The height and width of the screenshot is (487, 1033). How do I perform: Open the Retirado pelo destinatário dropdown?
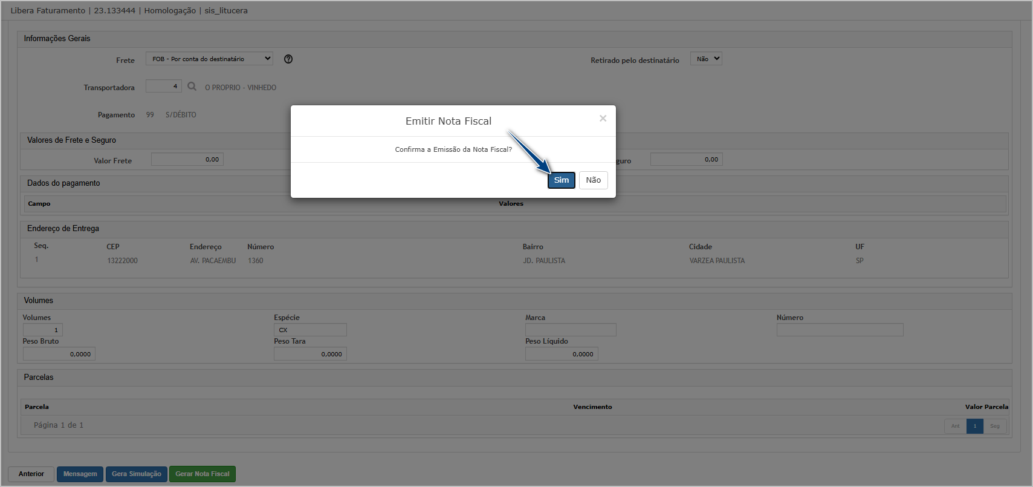[x=706, y=59]
